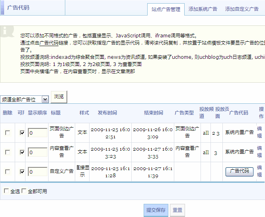Enable the 全选 checkbox

(x=6, y=191)
